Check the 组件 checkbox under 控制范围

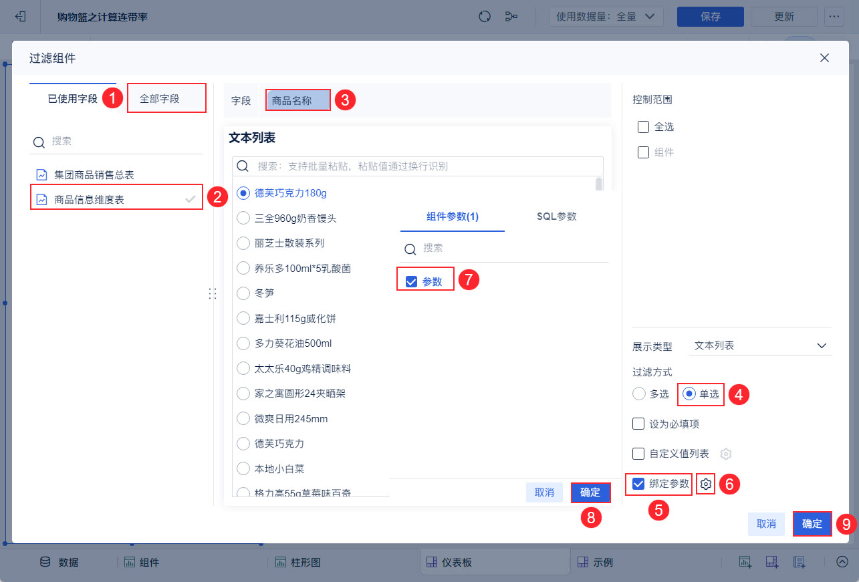pos(644,152)
